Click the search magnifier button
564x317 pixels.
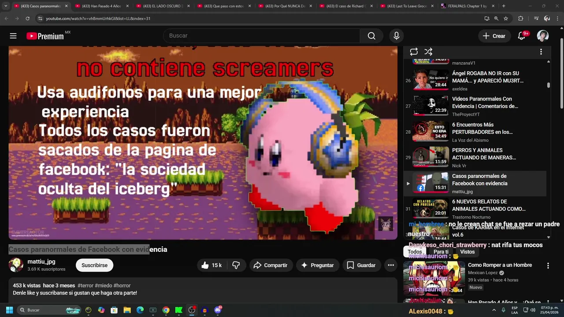[371, 36]
